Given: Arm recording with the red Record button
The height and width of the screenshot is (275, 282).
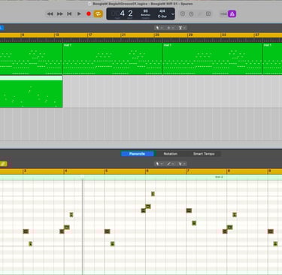Looking at the screenshot, I should pos(89,14).
